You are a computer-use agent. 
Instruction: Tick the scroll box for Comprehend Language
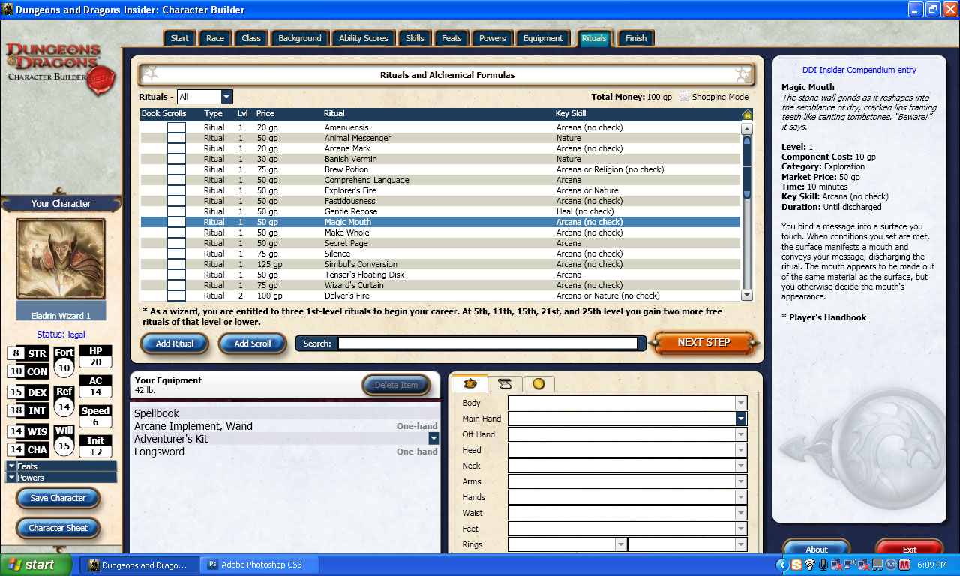pyautogui.click(x=176, y=180)
